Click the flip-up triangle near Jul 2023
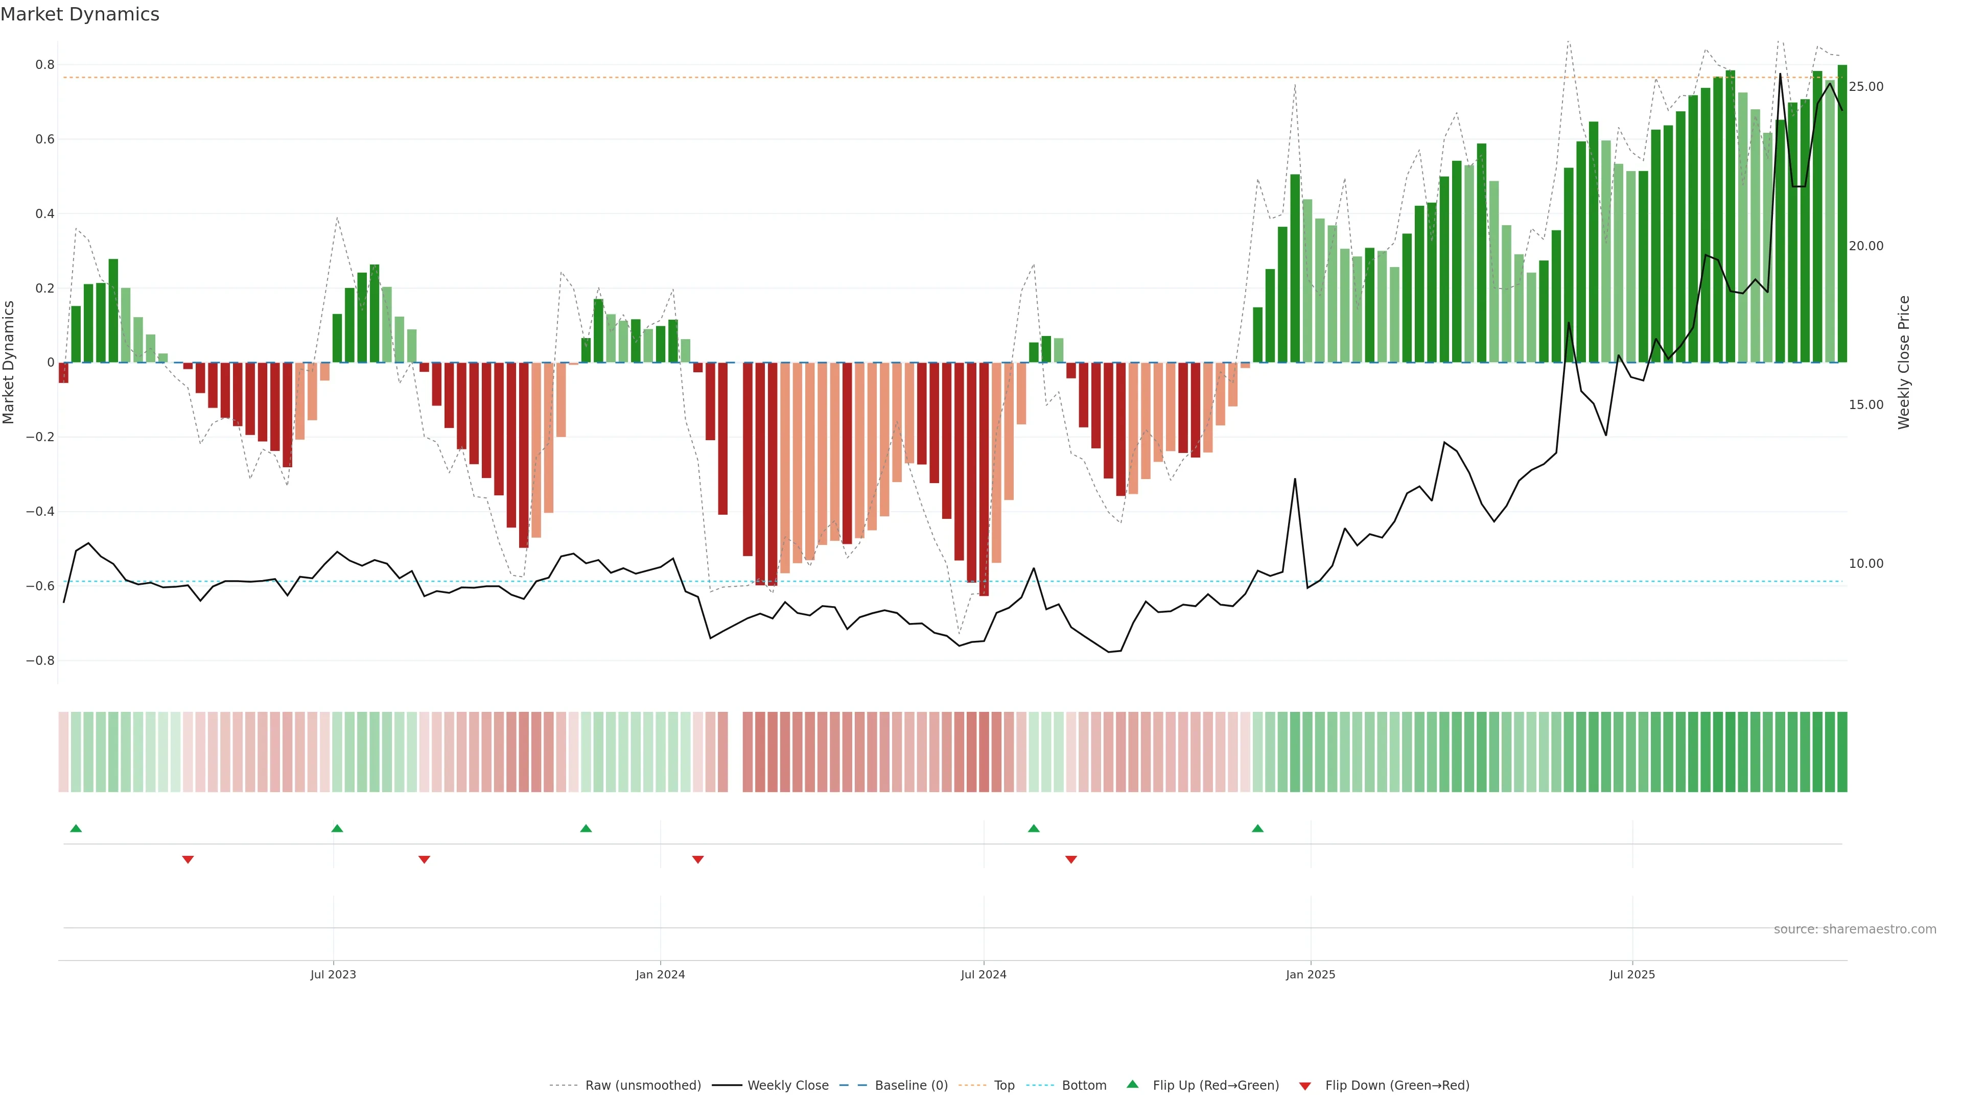This screenshot has height=1103, width=1962. click(x=337, y=828)
